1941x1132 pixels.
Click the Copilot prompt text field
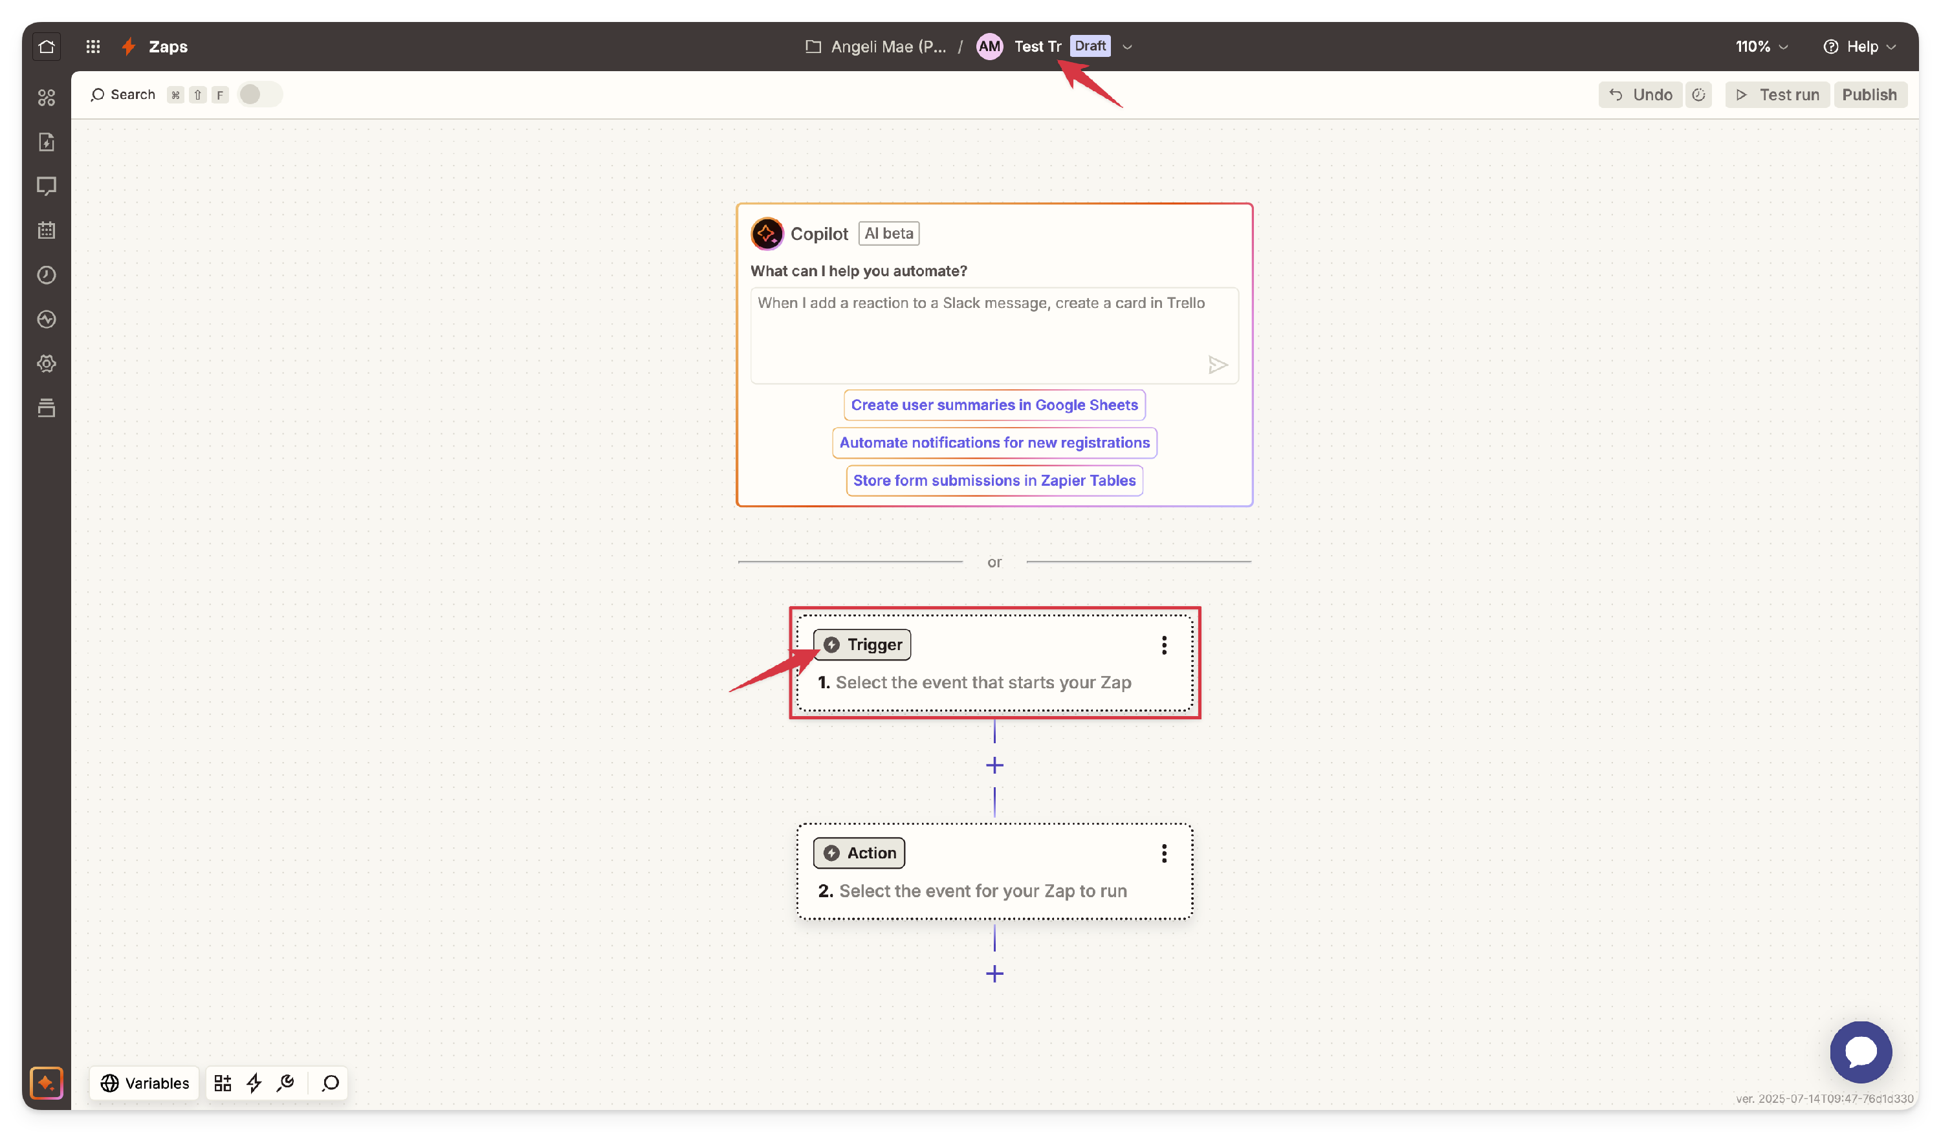click(994, 335)
